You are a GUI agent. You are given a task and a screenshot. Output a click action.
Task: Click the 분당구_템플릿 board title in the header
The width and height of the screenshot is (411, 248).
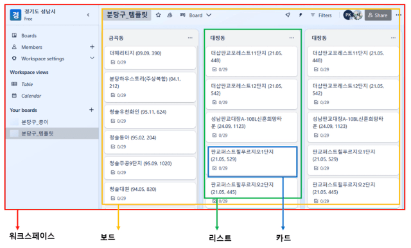[127, 15]
